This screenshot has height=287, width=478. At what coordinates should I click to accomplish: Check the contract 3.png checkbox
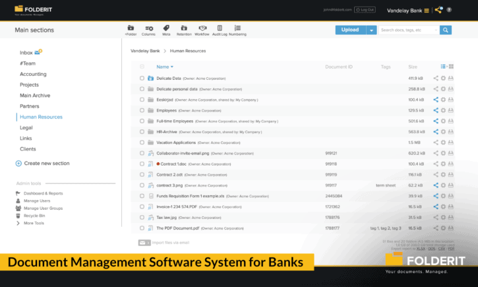(x=142, y=185)
